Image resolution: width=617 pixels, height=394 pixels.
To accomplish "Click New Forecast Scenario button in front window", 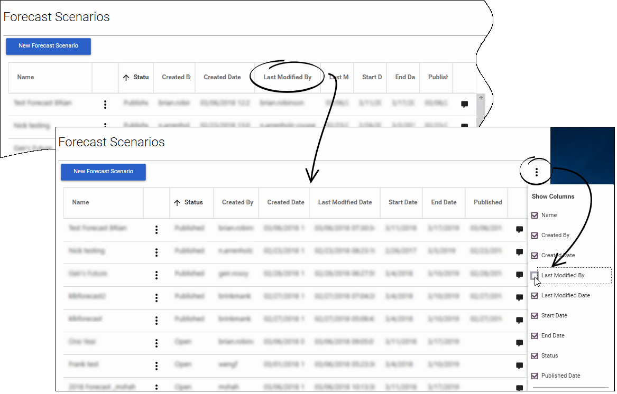I will [103, 172].
